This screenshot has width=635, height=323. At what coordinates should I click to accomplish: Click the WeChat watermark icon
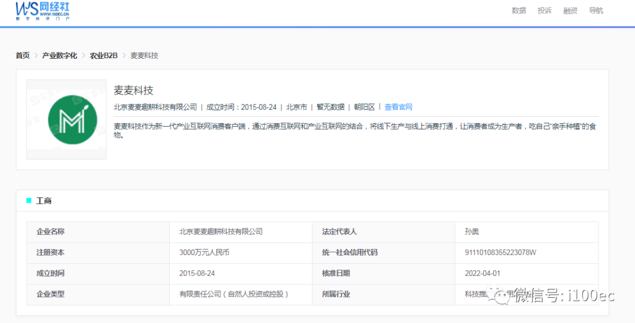click(x=503, y=295)
